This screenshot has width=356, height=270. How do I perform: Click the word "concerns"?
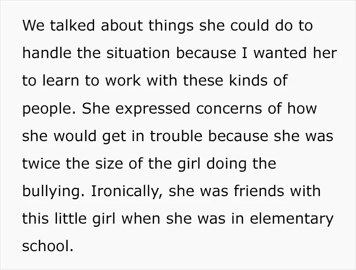(229, 109)
